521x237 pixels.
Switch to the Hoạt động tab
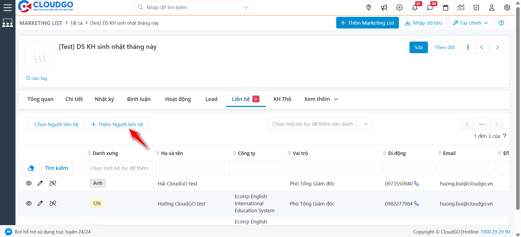[x=178, y=99]
